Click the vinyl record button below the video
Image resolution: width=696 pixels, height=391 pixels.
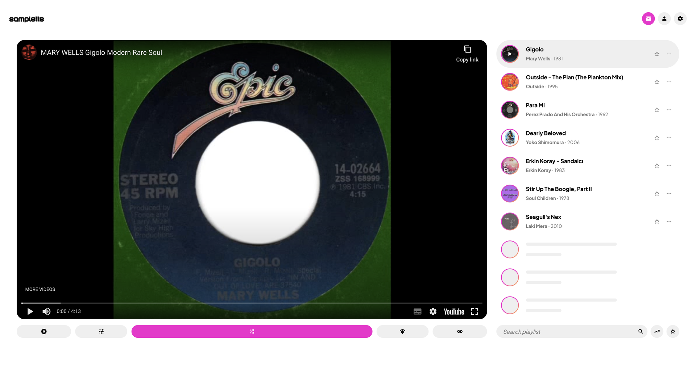pyautogui.click(x=44, y=331)
